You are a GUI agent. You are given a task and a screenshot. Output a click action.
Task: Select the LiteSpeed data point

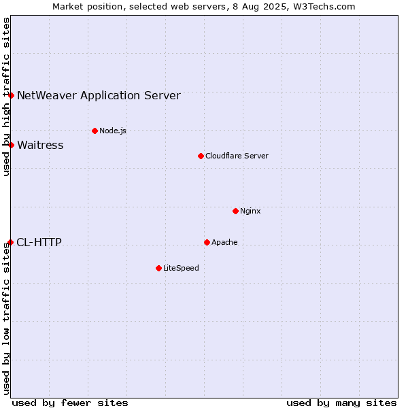pyautogui.click(x=159, y=269)
